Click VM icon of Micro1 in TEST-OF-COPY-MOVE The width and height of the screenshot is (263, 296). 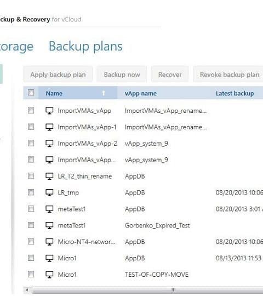tap(49, 275)
